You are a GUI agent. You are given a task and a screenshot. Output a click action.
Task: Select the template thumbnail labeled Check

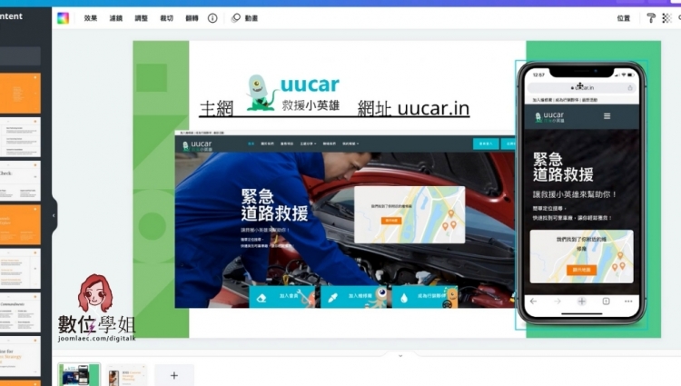tap(20, 181)
